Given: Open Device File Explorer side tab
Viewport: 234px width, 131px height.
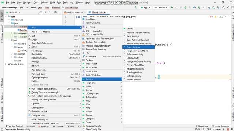Looking at the screenshot, I should point(233,111).
